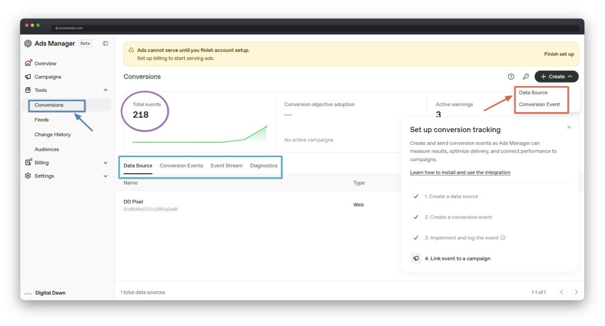Click the No active campaigns text

pyautogui.click(x=308, y=140)
